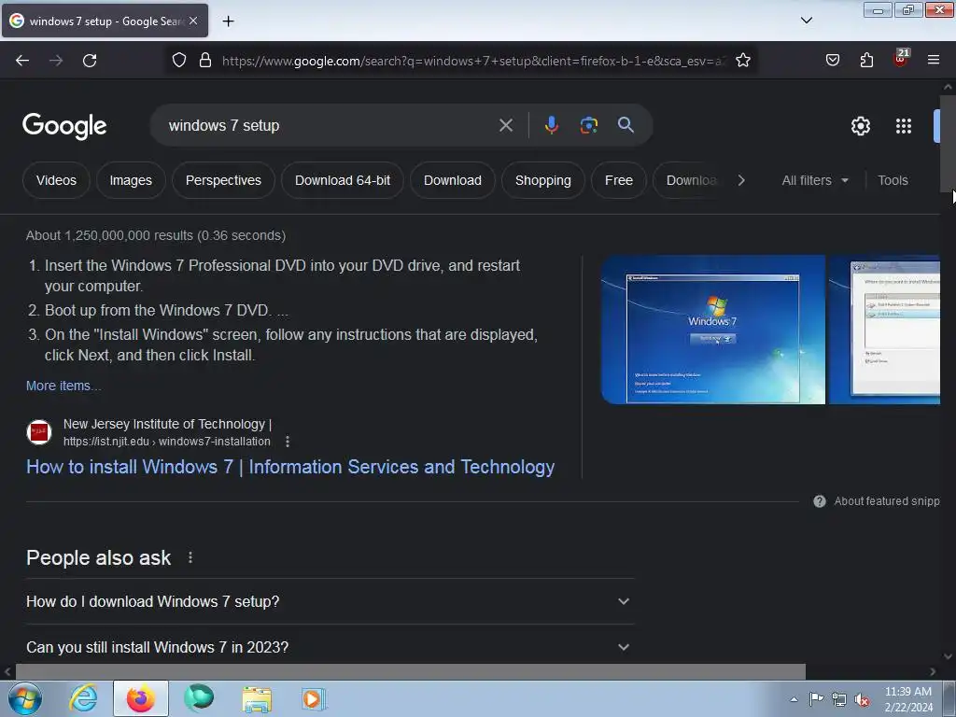Search by image with Google Lens
The image size is (956, 717).
point(588,126)
